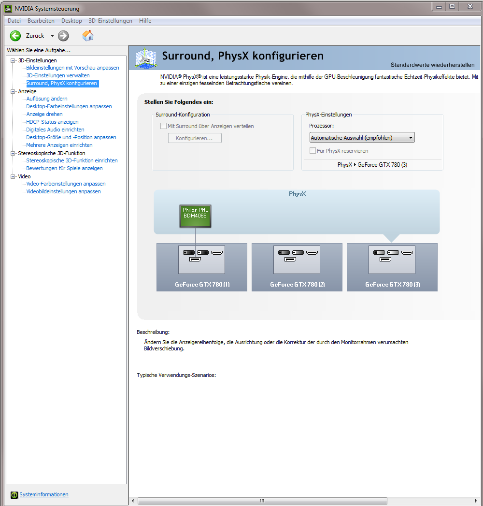Go to the home page via house icon
Screen dimensions: 483x506
(88, 35)
